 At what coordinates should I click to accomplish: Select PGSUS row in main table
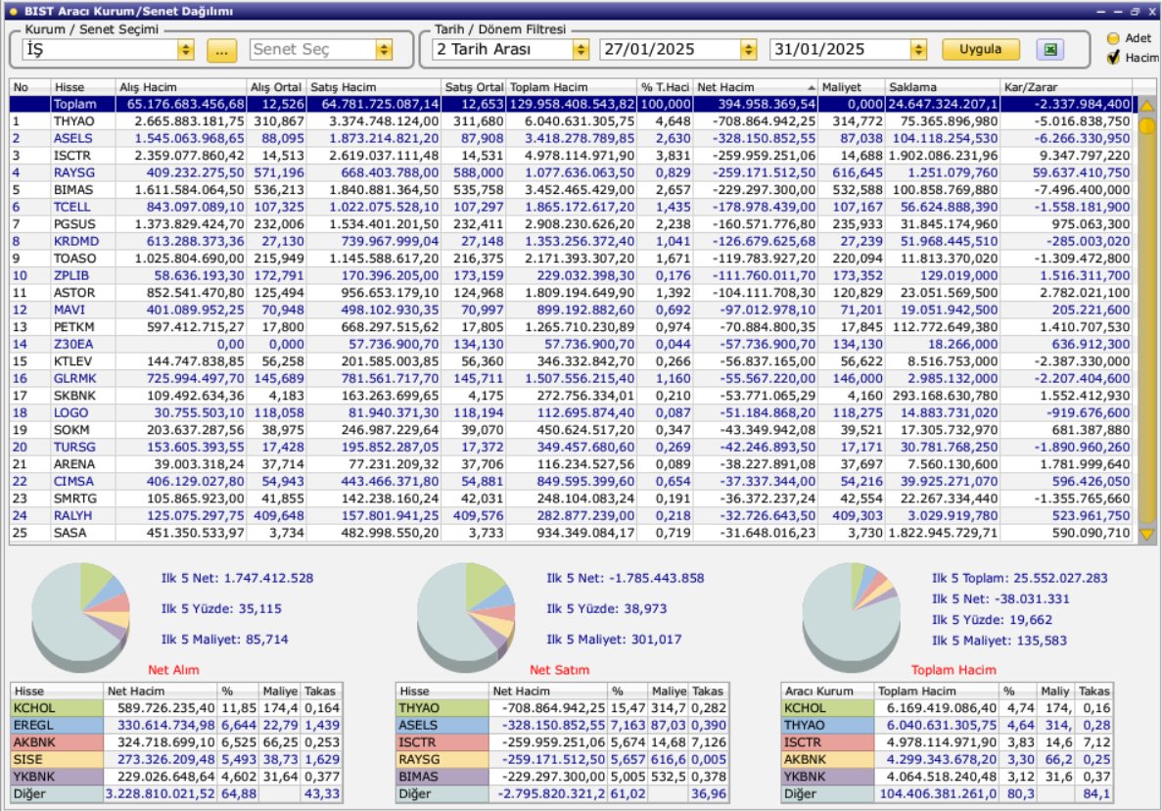[571, 224]
